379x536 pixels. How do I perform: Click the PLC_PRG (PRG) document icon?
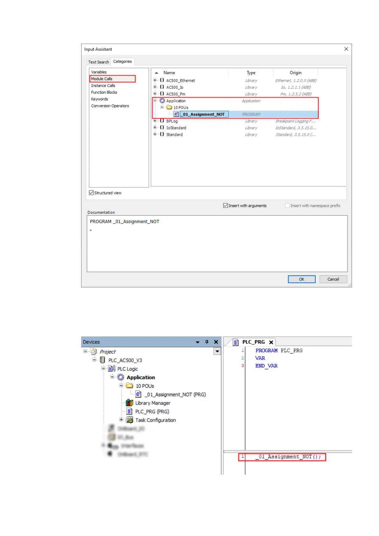(x=130, y=412)
